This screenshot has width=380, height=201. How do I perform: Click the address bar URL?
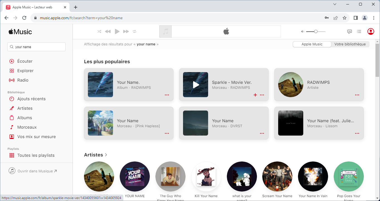pos(81,18)
